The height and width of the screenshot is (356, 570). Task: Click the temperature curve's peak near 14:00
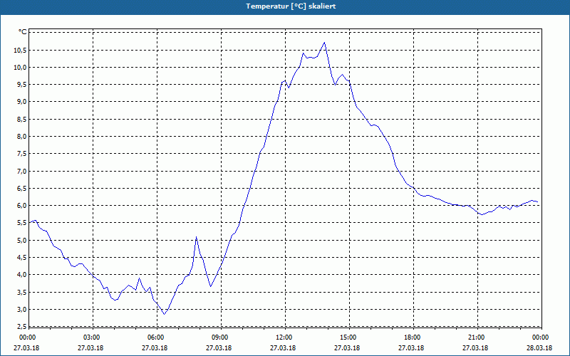coord(324,43)
